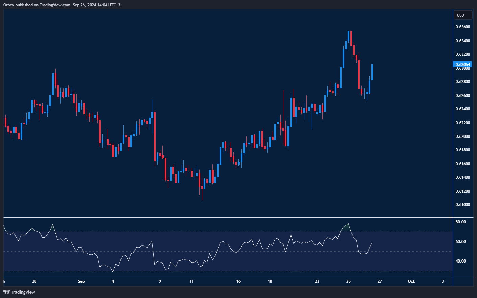Click the 60.00 level on RSI scale
The image size is (477, 298).
coord(460,242)
